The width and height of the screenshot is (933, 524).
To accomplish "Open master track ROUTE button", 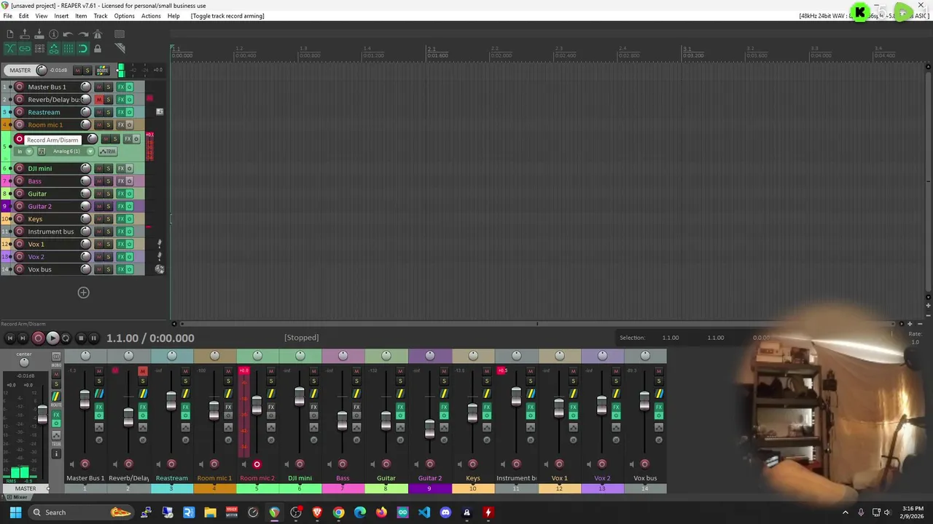I will [x=103, y=71].
